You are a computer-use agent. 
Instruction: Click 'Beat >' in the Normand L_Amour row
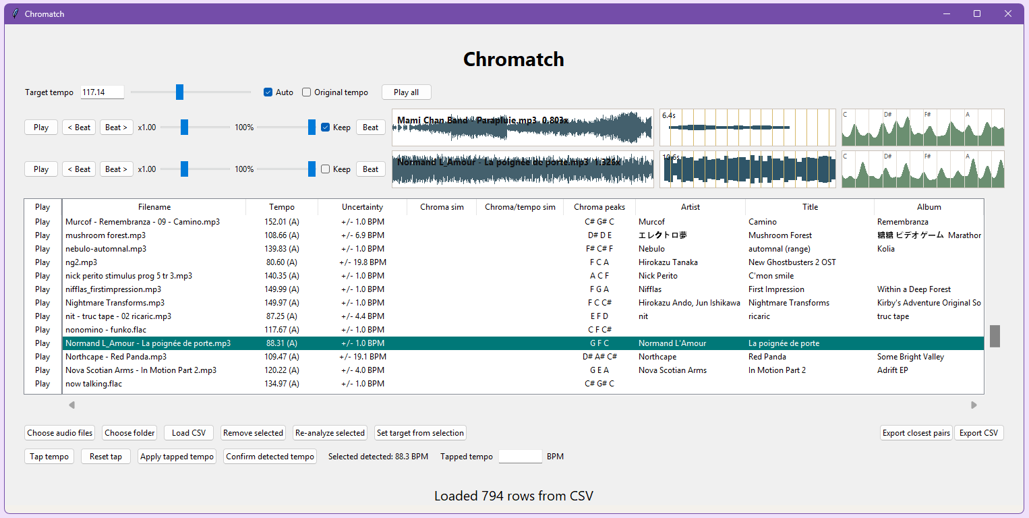tap(117, 169)
